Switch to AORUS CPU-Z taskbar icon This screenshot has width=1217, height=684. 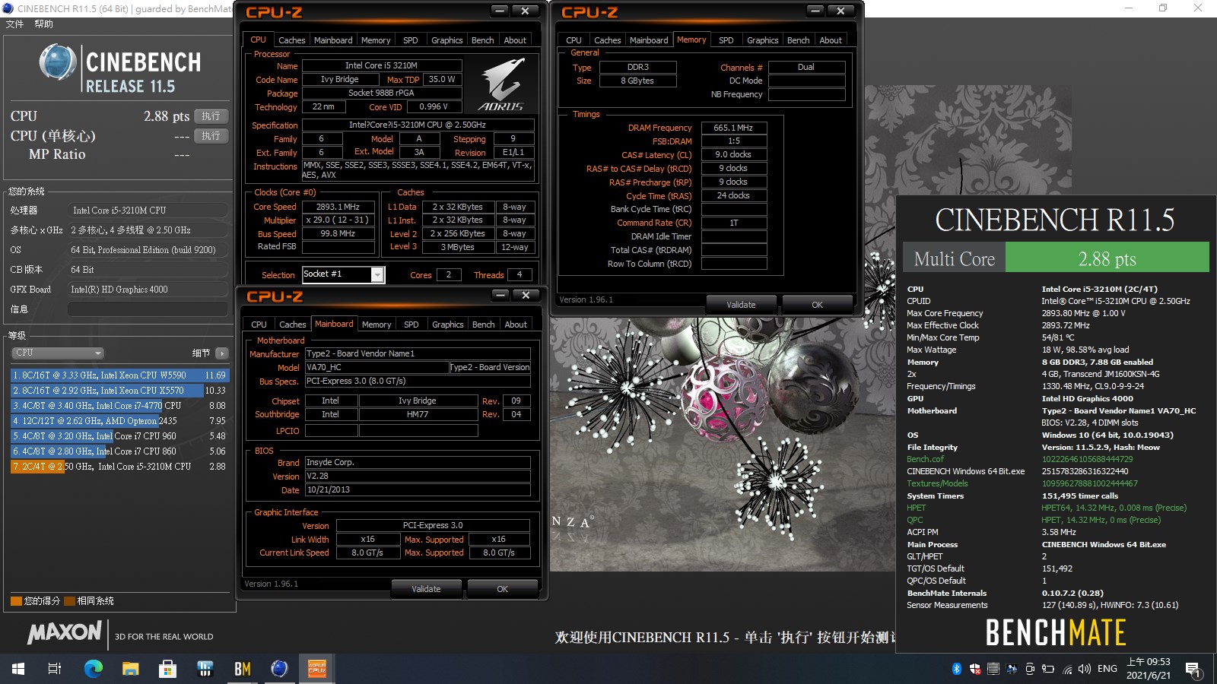[316, 669]
